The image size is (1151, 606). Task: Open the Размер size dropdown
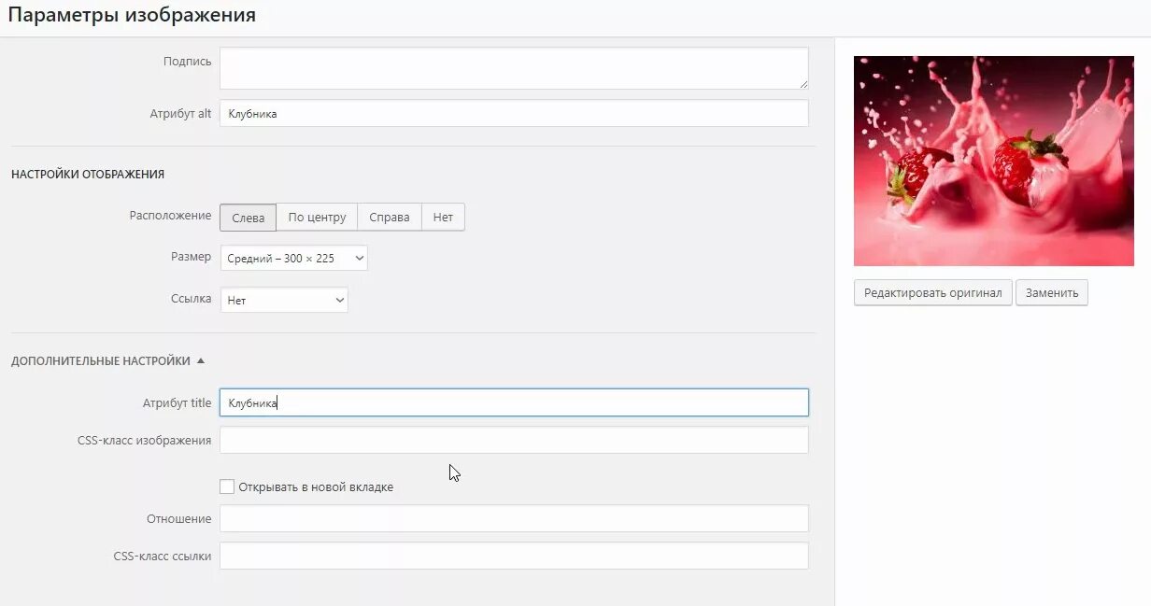coord(294,258)
